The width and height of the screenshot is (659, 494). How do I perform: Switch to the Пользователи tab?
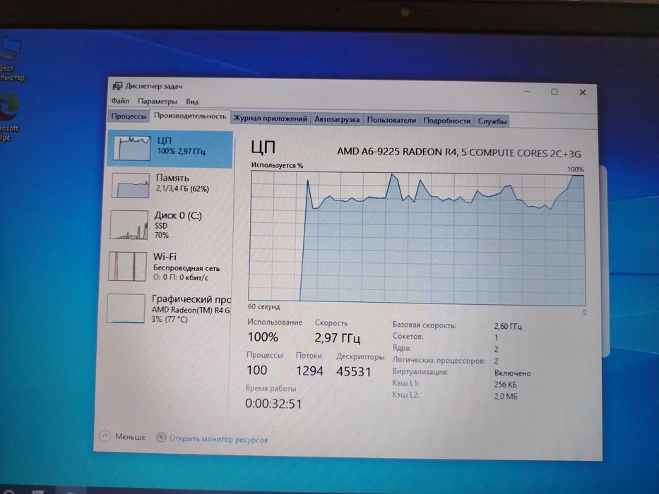(x=391, y=120)
